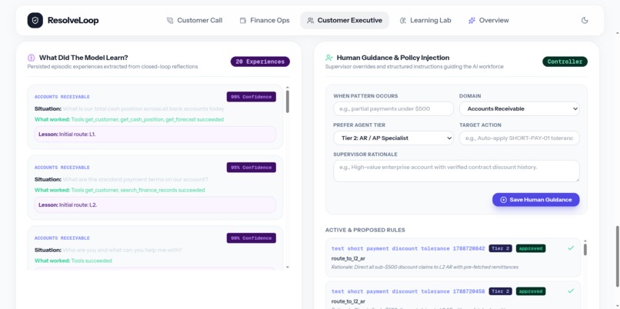
Task: Click the phone icon beside Customer Call
Action: (x=170, y=21)
